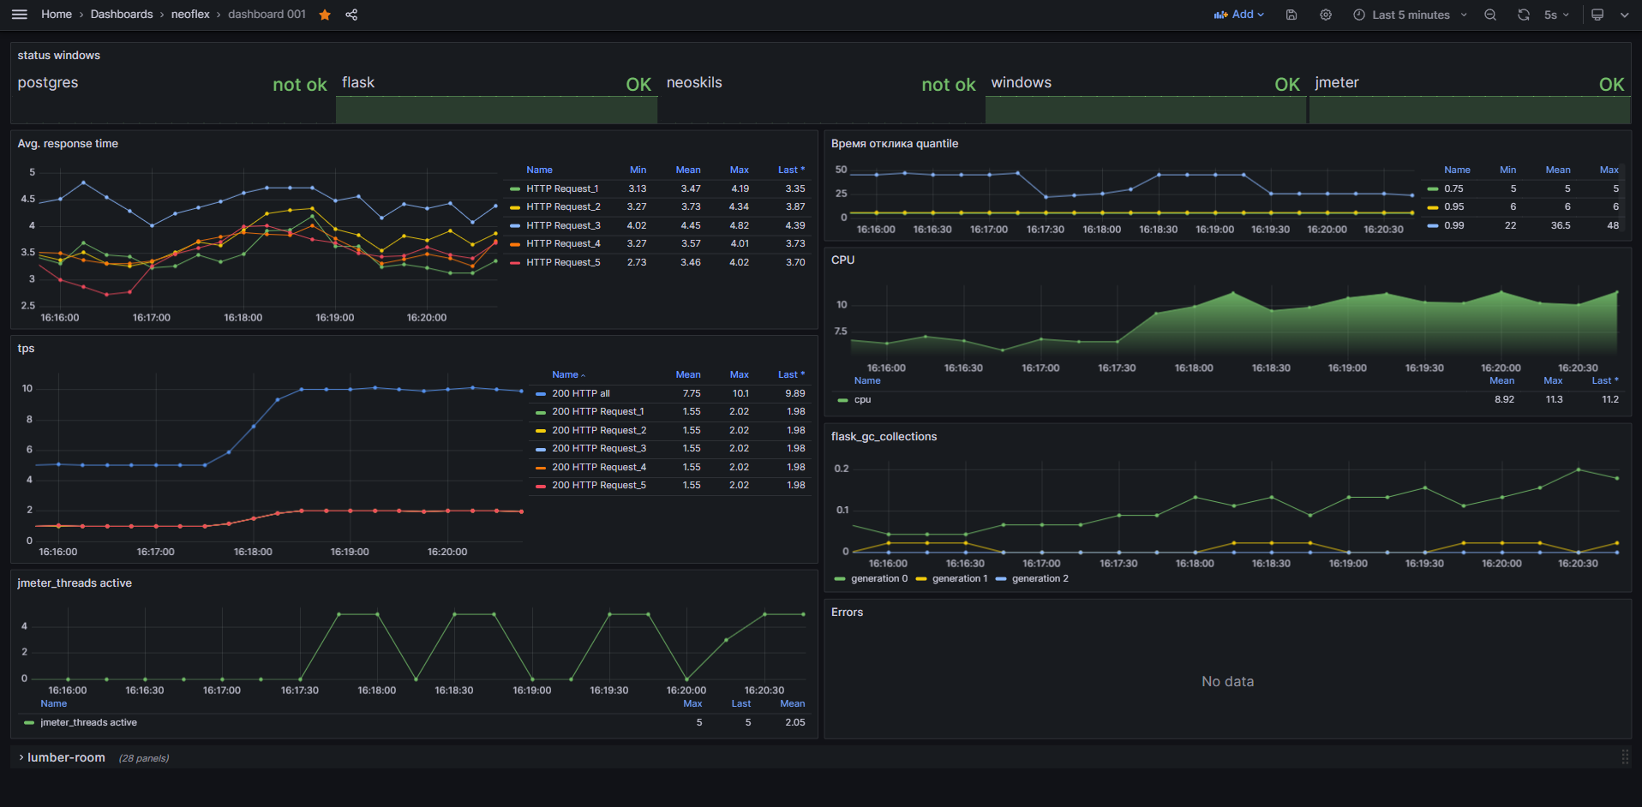This screenshot has height=807, width=1642.
Task: Open the Add panel dropdown
Action: coord(1239,15)
